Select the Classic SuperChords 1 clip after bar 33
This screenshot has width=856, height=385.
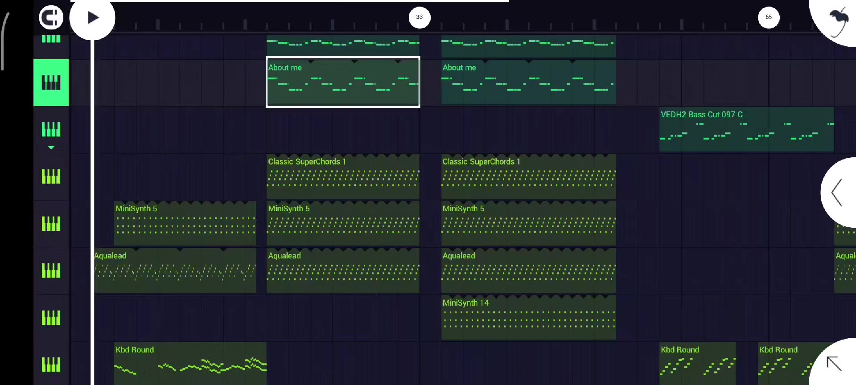(529, 176)
